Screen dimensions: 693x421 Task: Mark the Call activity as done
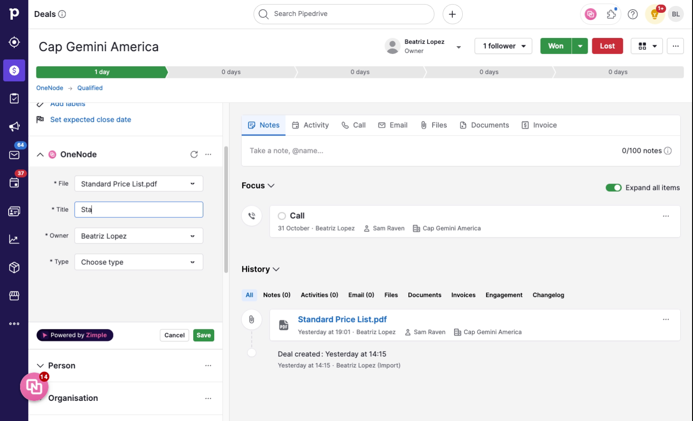tap(282, 216)
